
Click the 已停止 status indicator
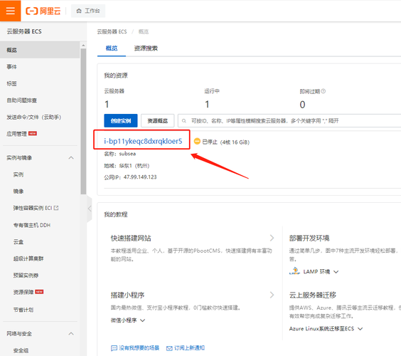(x=205, y=142)
